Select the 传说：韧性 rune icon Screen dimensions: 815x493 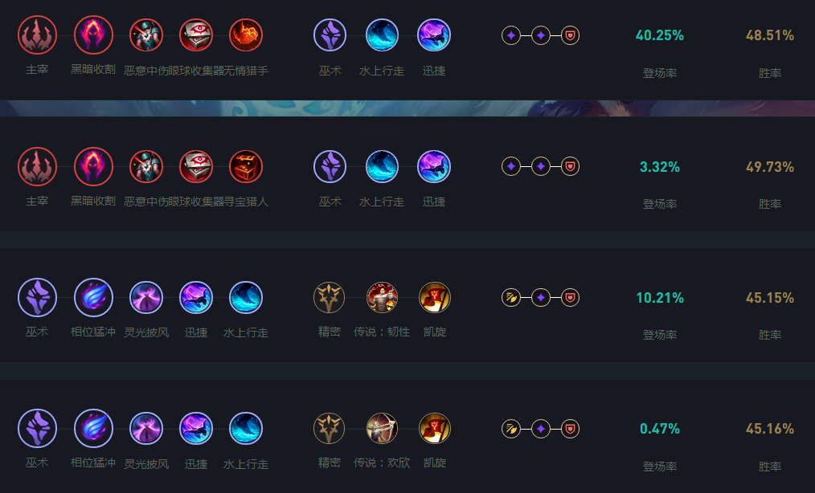[x=382, y=298]
